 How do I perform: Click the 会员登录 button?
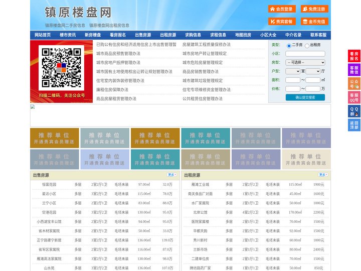tap(282, 9)
